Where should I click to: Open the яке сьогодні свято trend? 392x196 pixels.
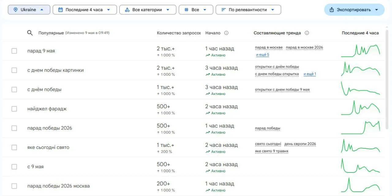(x=48, y=147)
